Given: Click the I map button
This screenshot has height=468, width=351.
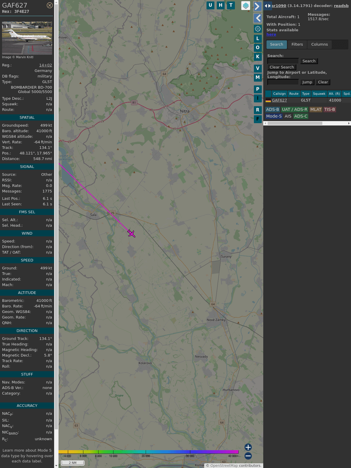Looking at the screenshot, I should tap(258, 98).
